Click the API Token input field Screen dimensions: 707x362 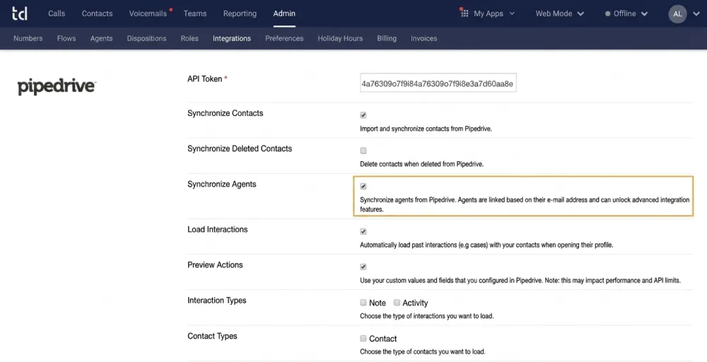(x=438, y=83)
